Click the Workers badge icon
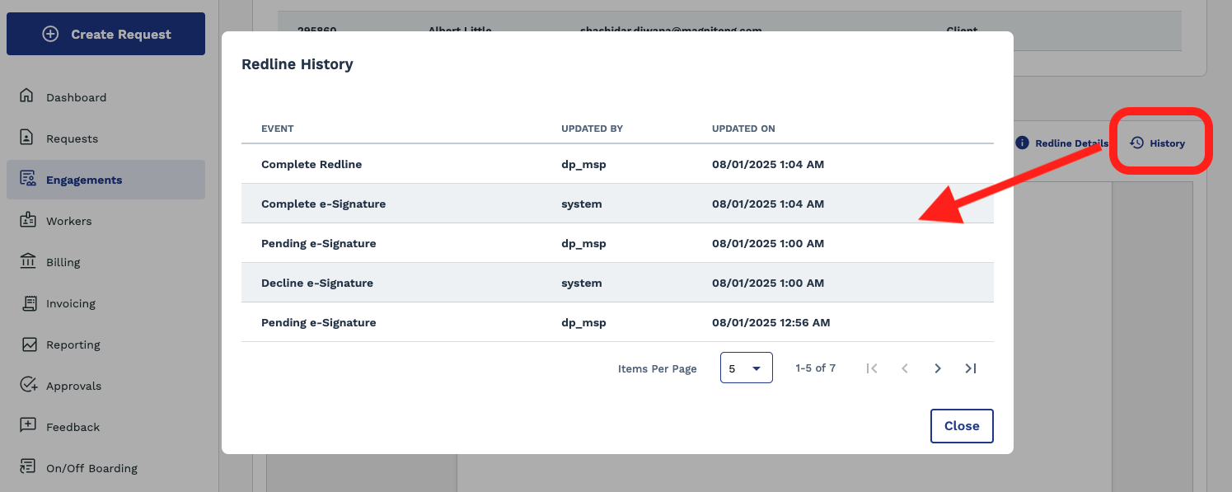Screen dimensions: 1232x492 [x=28, y=220]
